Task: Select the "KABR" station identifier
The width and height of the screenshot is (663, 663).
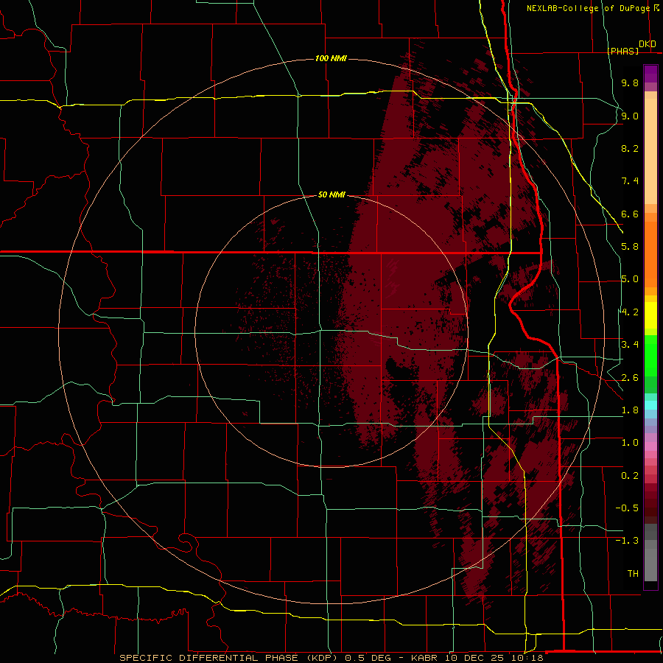Action: pos(424,658)
